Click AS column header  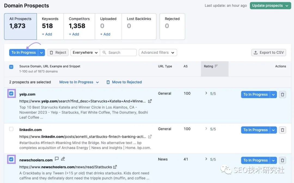[x=185, y=66]
